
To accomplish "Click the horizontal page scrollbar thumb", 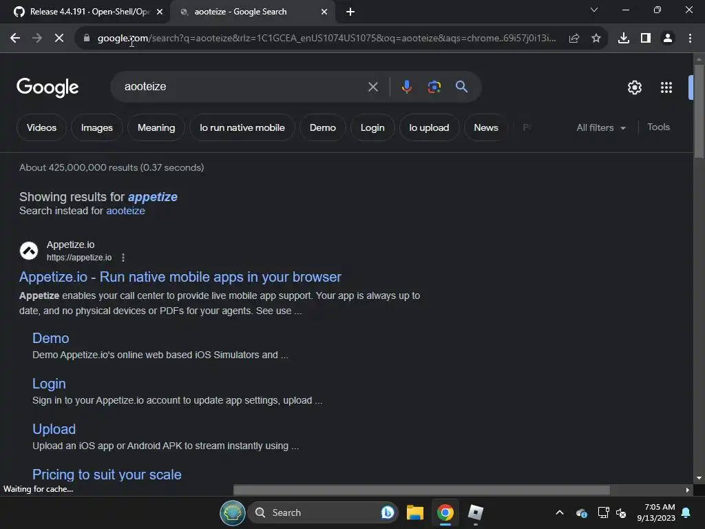I will pyautogui.click(x=422, y=490).
